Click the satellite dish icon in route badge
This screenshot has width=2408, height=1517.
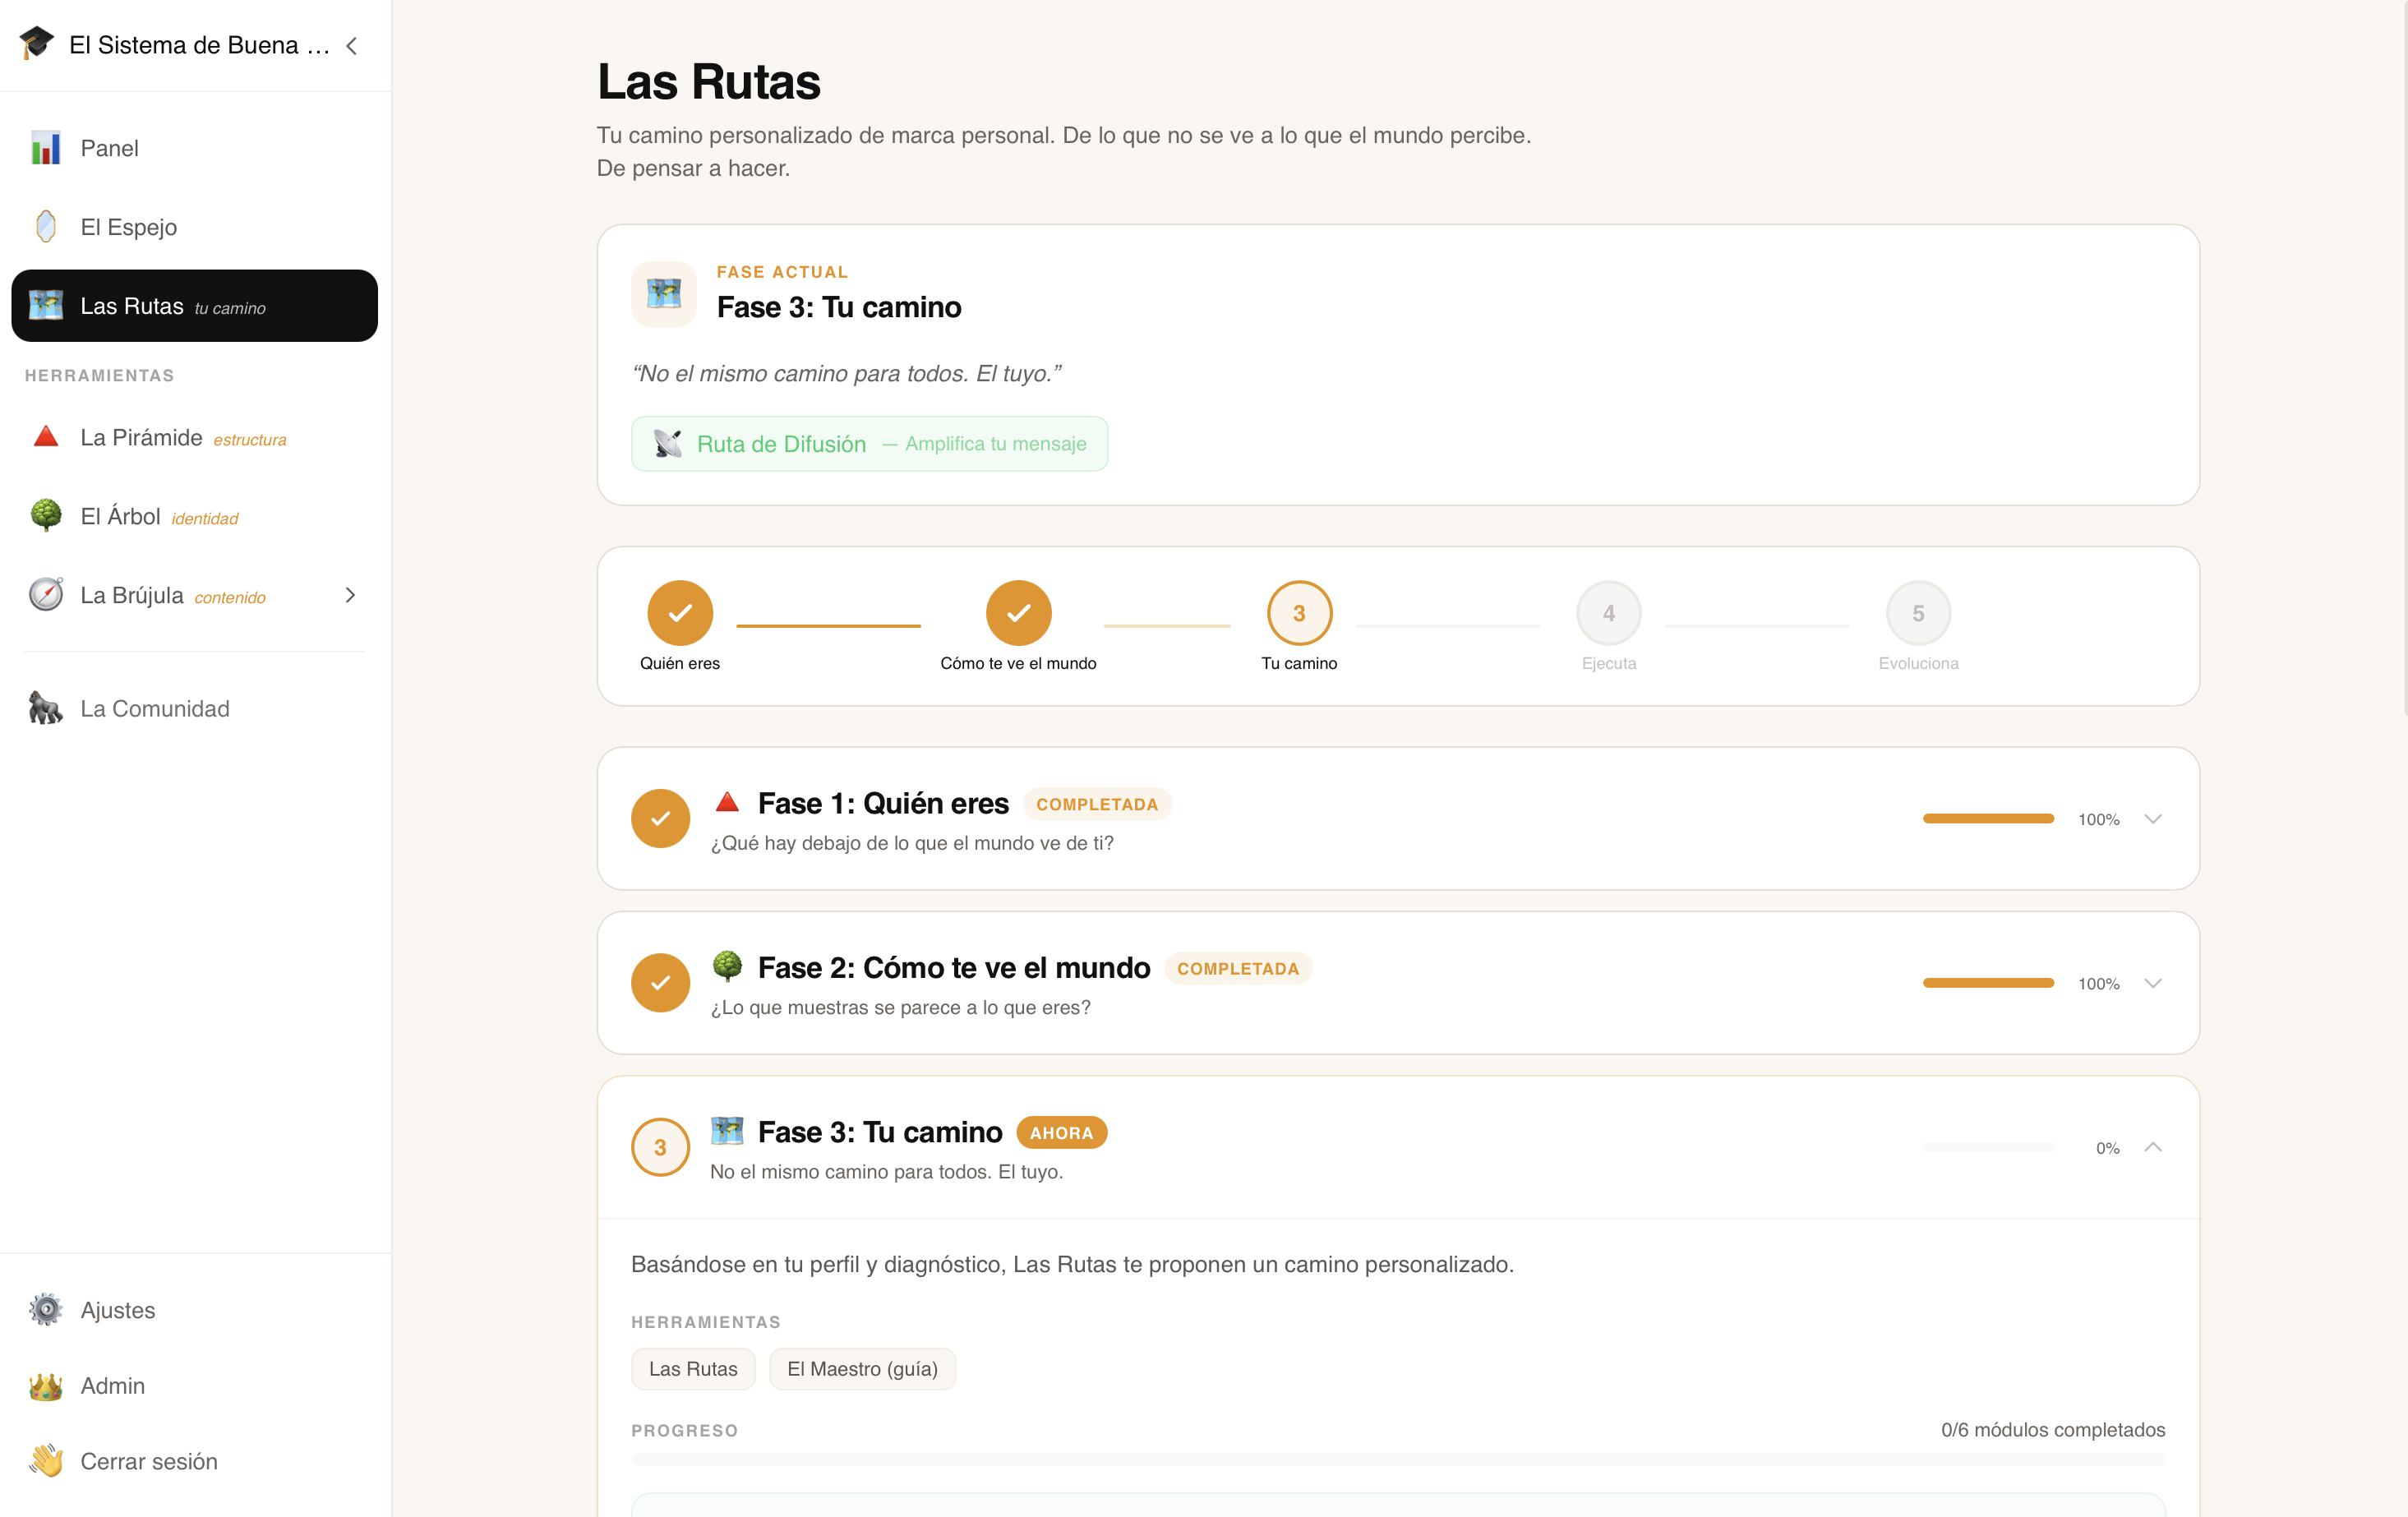click(667, 444)
